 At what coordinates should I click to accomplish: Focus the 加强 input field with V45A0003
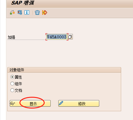pyautogui.click(x=57, y=37)
